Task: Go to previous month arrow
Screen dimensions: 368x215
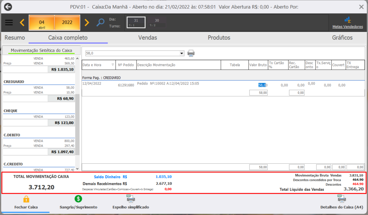Action: (22, 23)
